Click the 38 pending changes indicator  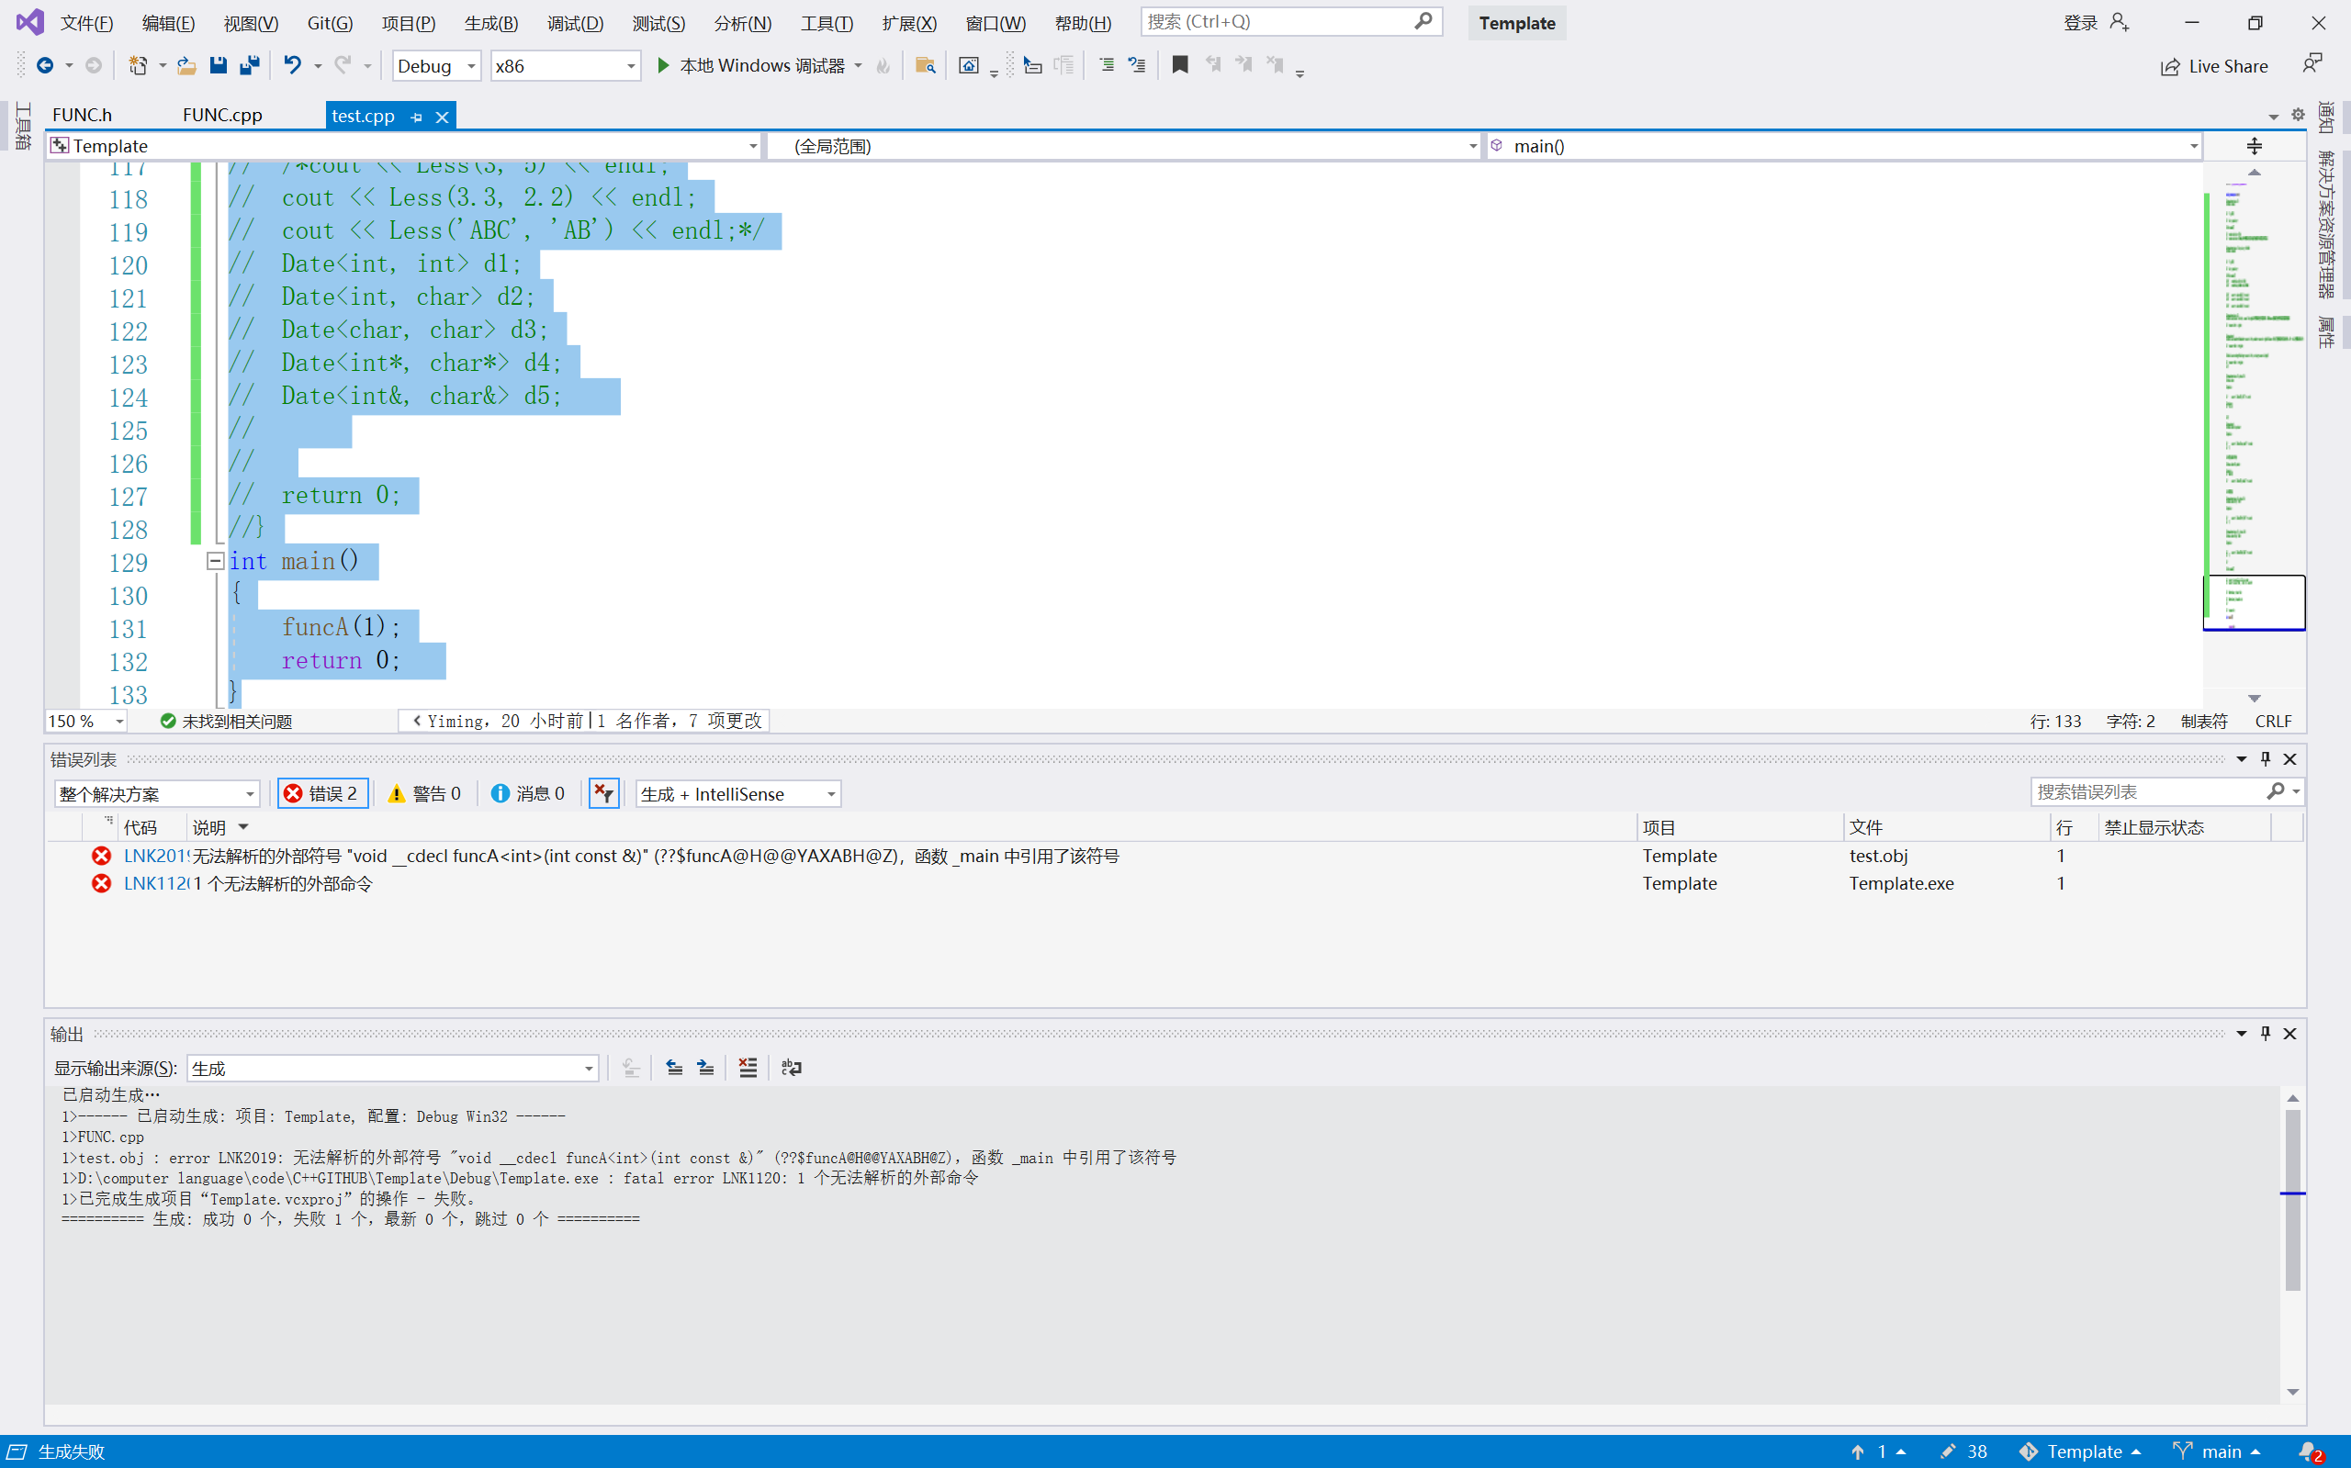(x=1963, y=1451)
